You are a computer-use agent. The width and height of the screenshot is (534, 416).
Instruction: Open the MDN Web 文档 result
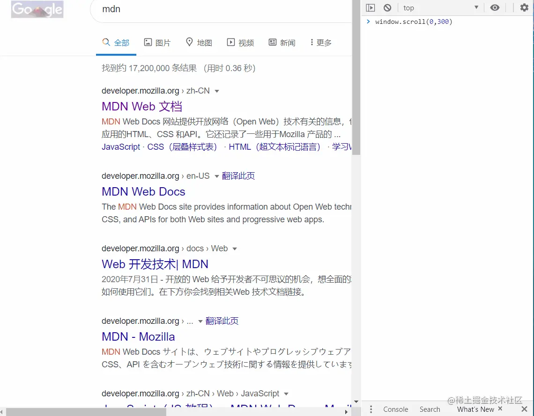point(142,107)
